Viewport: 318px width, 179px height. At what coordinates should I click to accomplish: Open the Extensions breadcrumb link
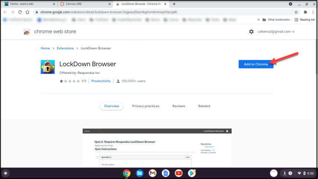point(65,48)
